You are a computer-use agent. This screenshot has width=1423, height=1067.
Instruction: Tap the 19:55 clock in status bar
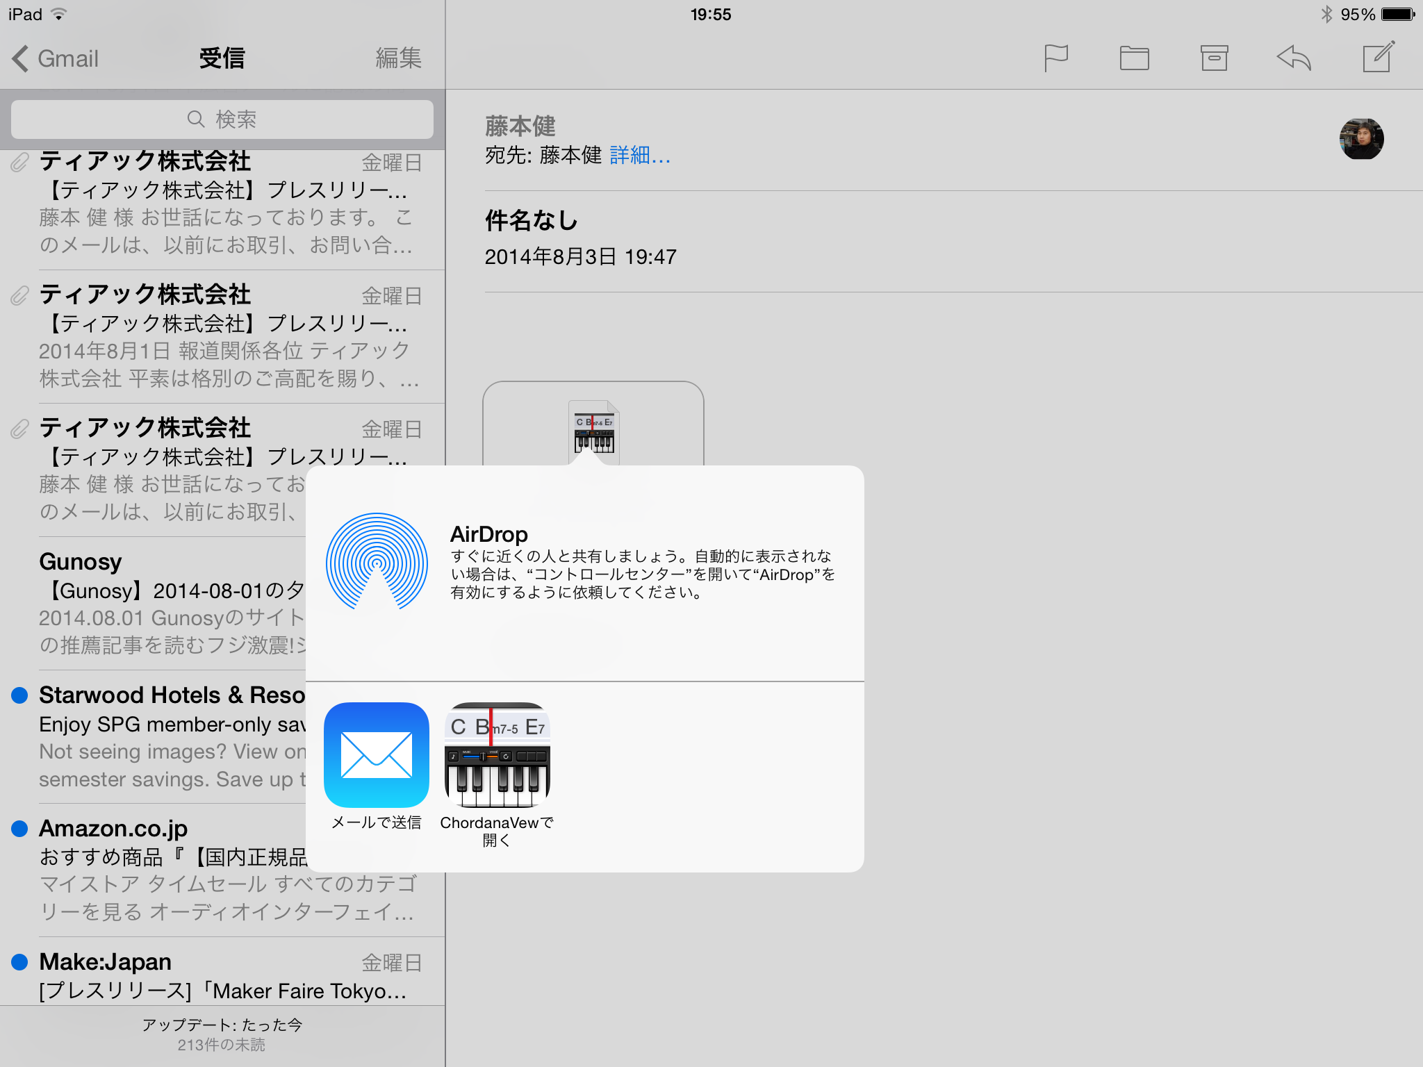click(x=711, y=15)
